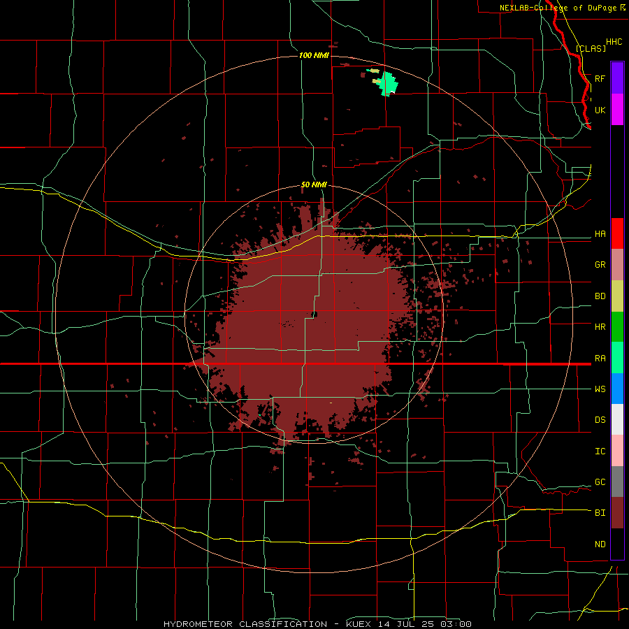
Task: Click the 03:00 timestamp in caption
Action: 456,624
